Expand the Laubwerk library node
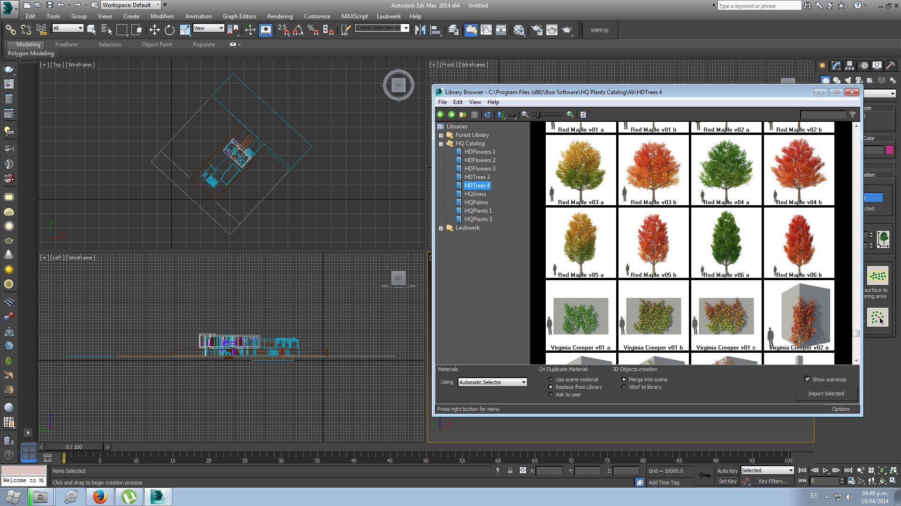The height and width of the screenshot is (506, 901). click(441, 228)
